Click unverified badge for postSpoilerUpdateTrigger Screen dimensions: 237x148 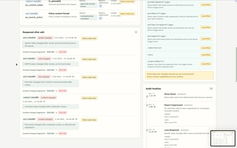point(206,27)
